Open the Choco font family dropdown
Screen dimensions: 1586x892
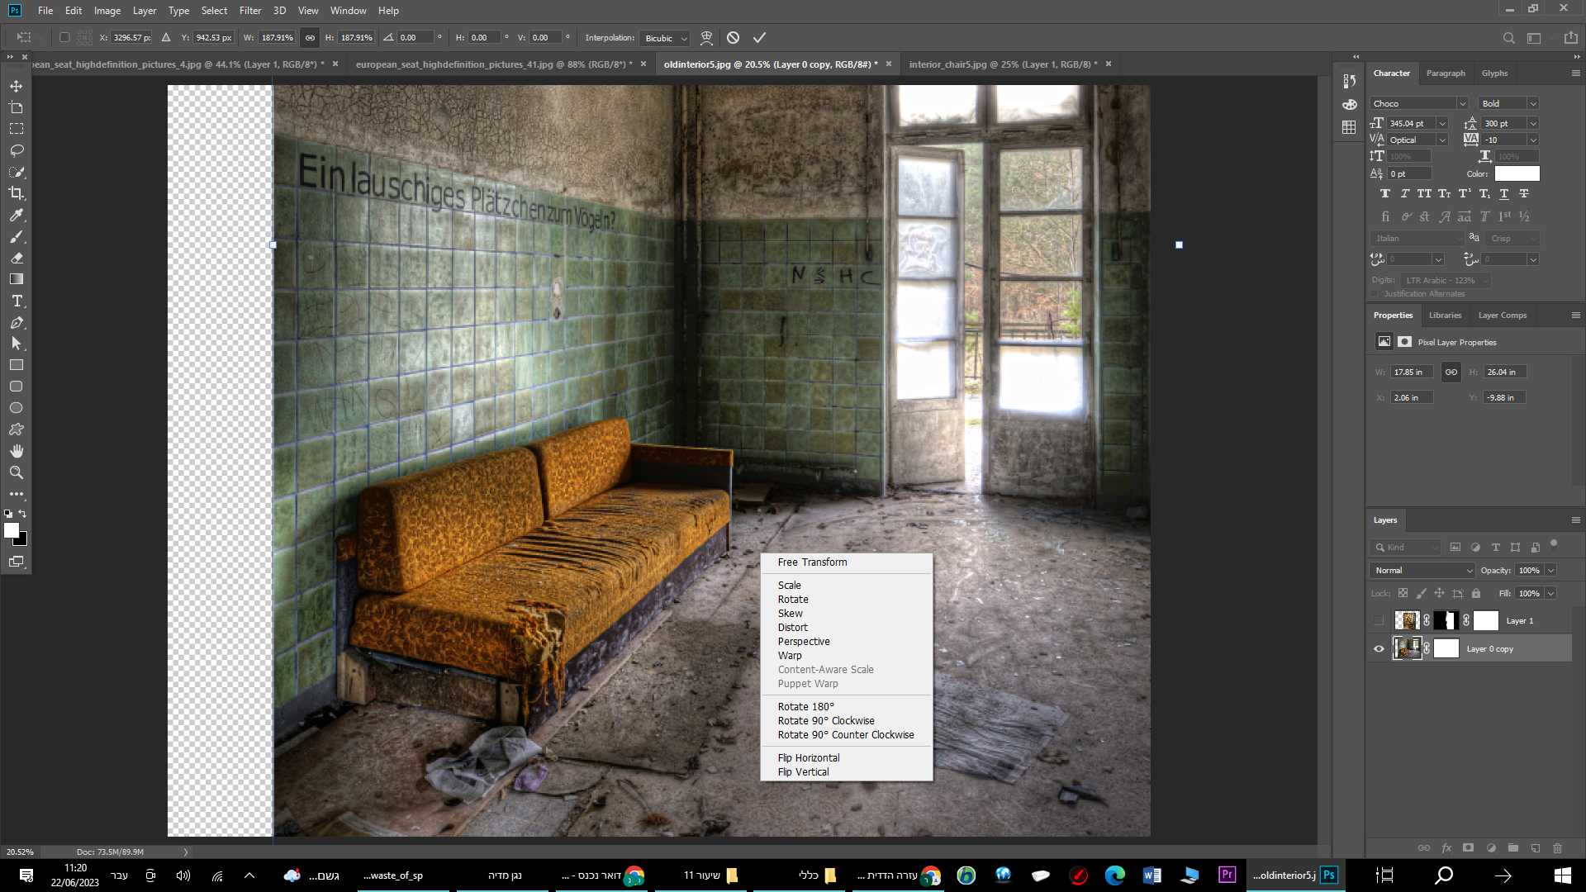[x=1461, y=103]
